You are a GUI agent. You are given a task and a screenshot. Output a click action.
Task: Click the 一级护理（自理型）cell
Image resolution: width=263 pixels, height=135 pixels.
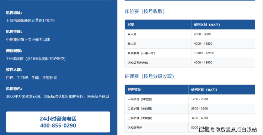pos(156,99)
